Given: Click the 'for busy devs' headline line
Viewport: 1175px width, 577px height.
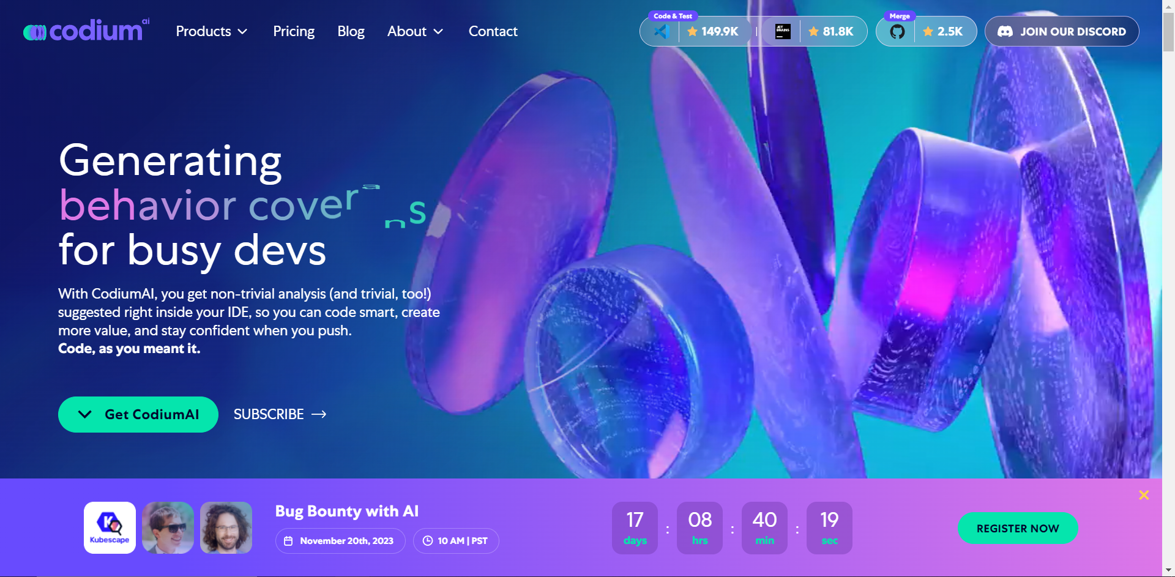Looking at the screenshot, I should point(192,251).
